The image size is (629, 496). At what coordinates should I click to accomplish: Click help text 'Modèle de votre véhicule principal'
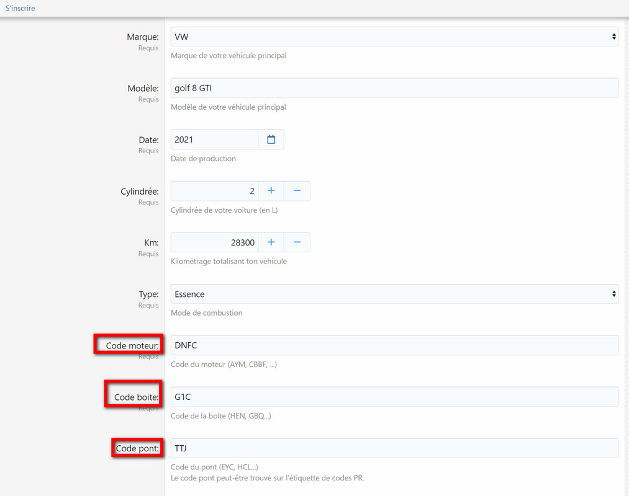[x=229, y=107]
